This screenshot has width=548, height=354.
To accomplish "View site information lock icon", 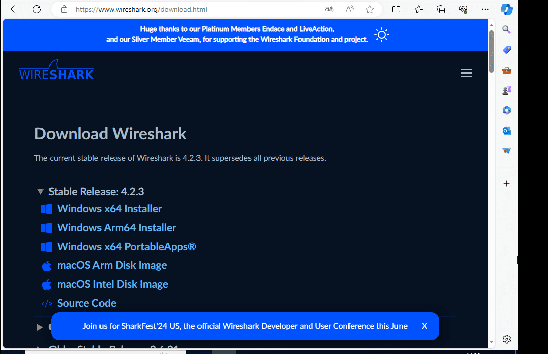I will [64, 9].
